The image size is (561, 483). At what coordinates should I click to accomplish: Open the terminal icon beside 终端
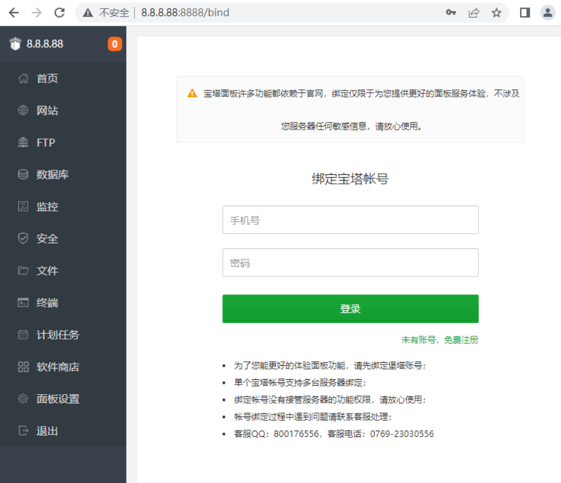coord(23,303)
